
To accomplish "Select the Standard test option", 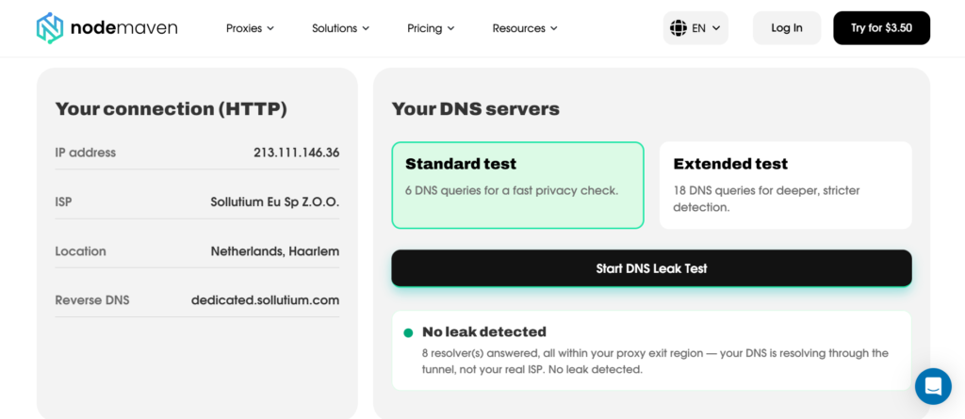I will 517,185.
